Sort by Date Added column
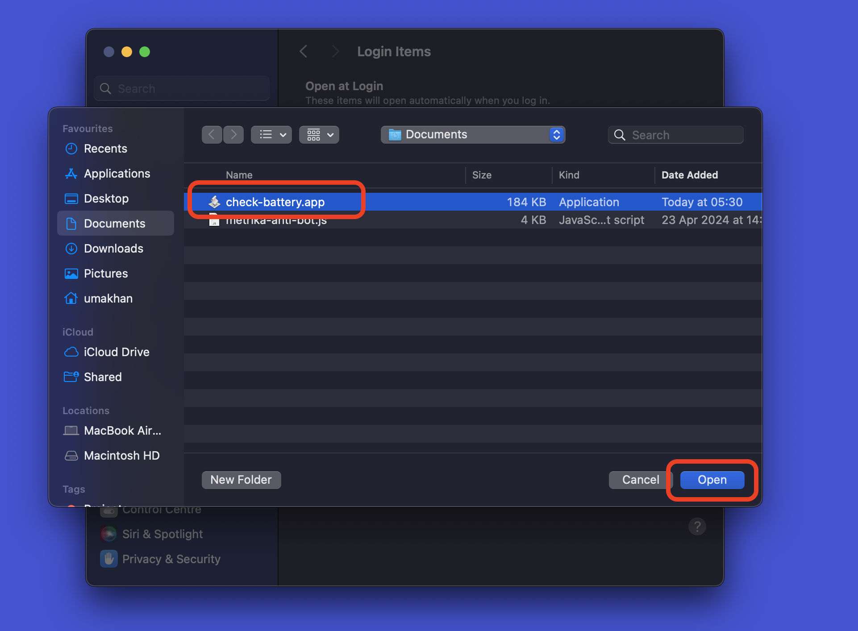 pyautogui.click(x=690, y=175)
